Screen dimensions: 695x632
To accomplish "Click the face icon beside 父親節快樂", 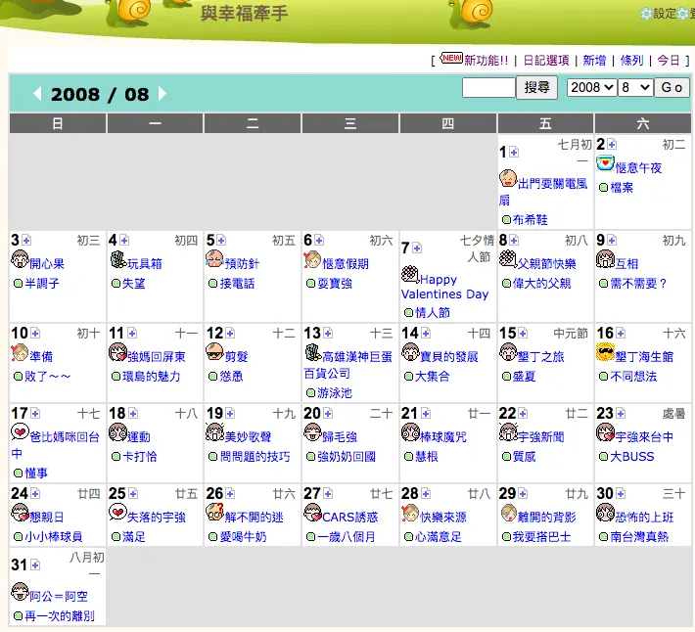I will pyautogui.click(x=508, y=259).
